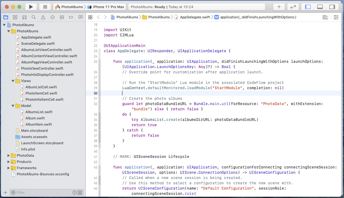Click PhotoAlbums project in jump bar

point(124,17)
